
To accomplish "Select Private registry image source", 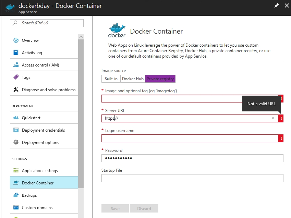I will point(160,79).
